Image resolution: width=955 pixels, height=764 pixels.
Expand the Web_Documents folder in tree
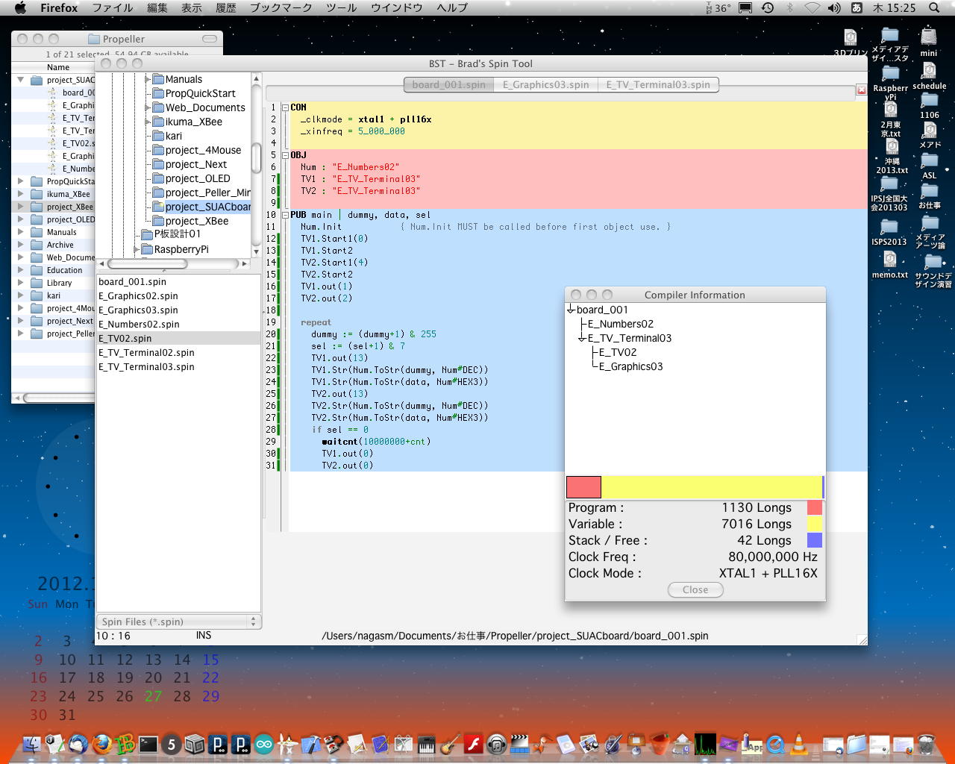[147, 107]
